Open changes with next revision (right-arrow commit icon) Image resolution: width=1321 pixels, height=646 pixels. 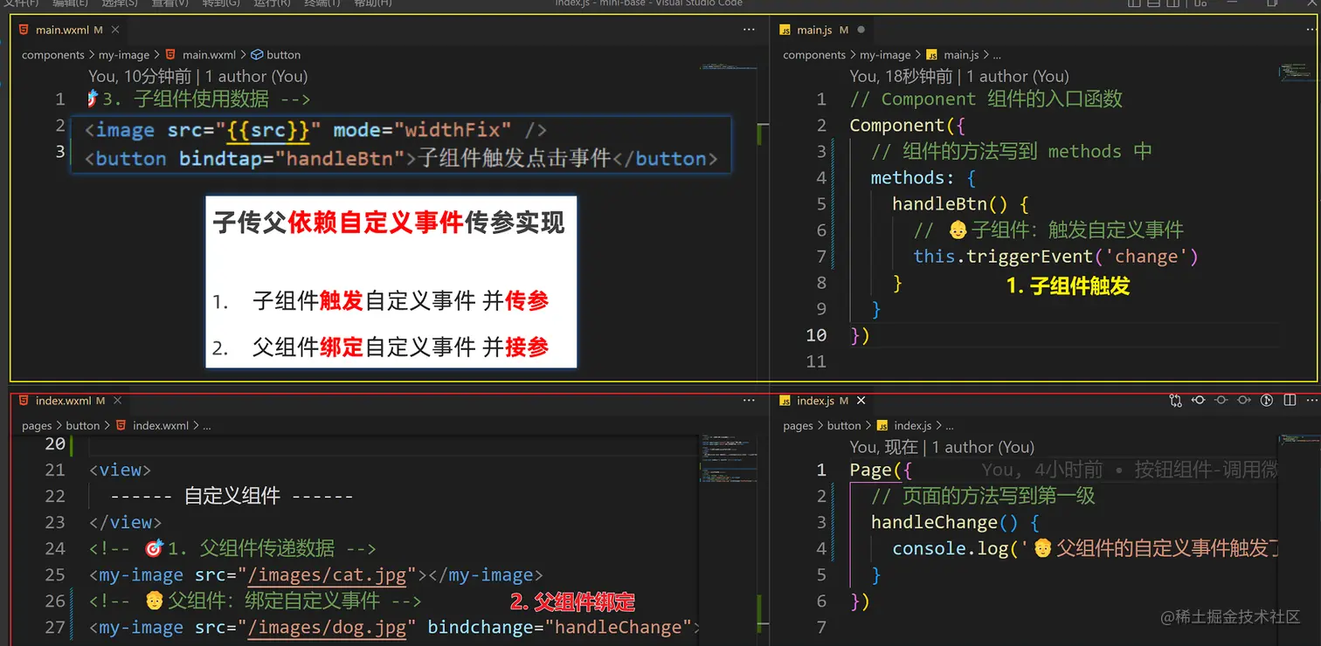pyautogui.click(x=1244, y=401)
